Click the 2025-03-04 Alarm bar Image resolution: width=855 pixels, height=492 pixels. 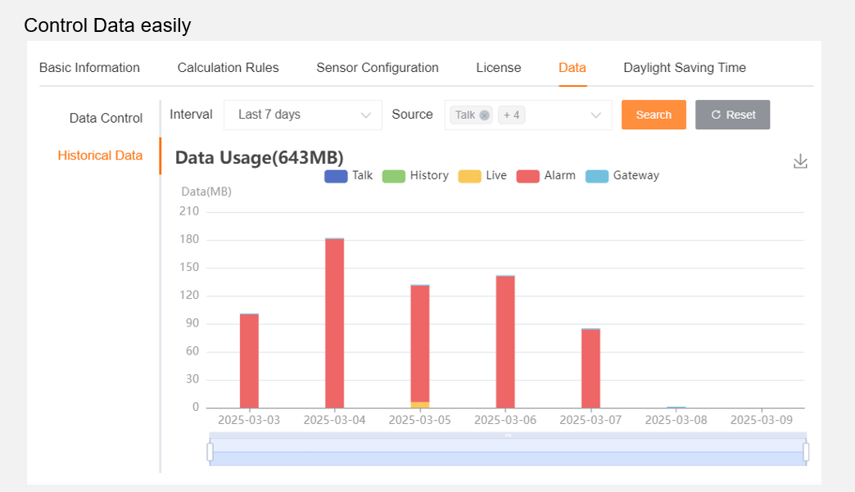(x=334, y=323)
